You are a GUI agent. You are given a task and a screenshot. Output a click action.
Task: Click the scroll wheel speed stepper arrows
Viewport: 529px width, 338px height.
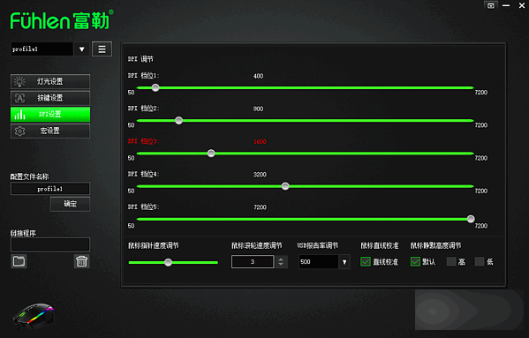point(281,262)
